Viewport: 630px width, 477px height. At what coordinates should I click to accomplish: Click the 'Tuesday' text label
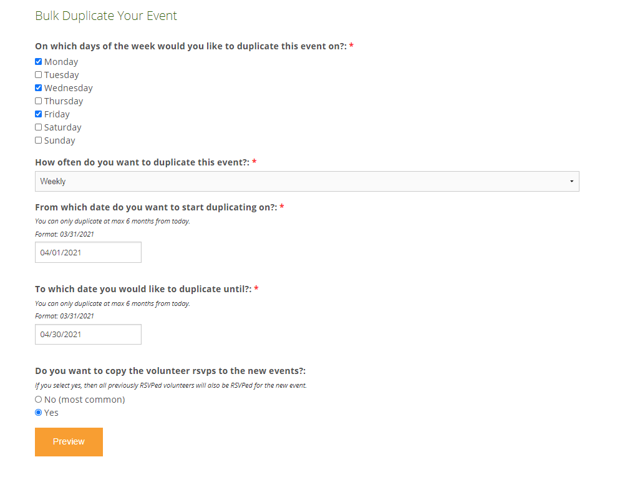click(62, 75)
